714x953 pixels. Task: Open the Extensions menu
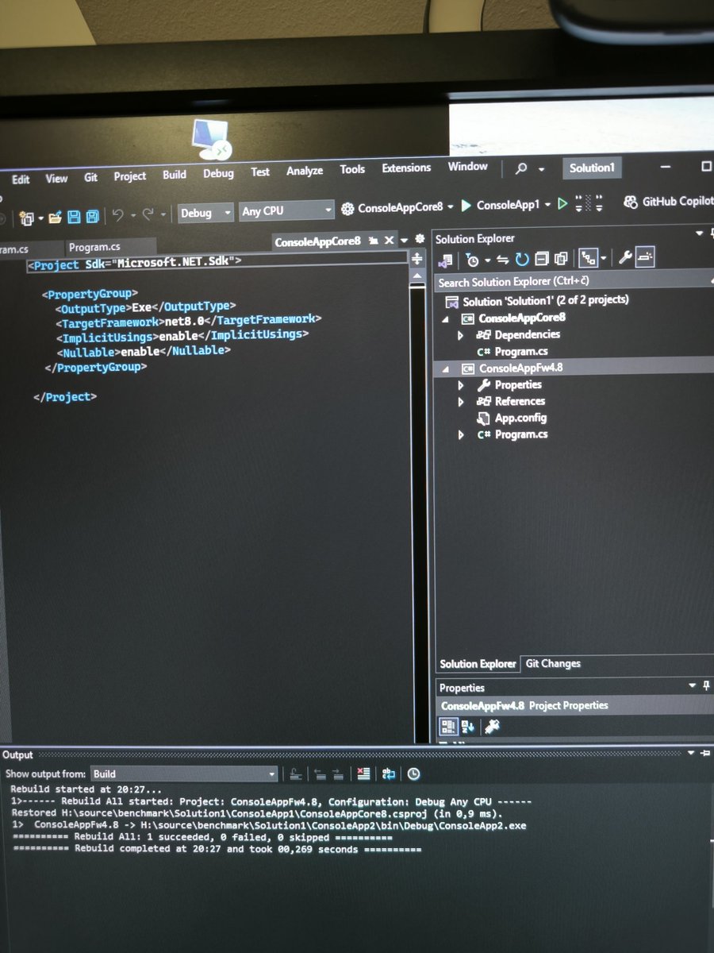pos(406,168)
